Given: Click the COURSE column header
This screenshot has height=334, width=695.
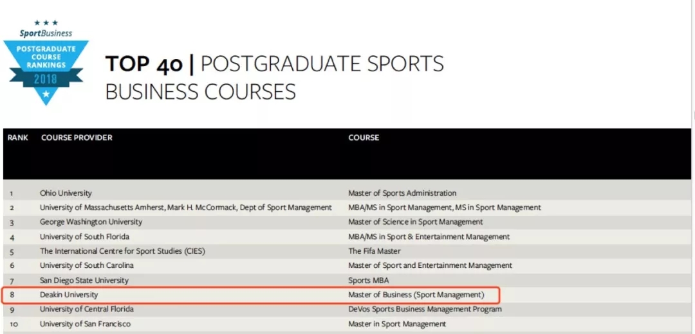Looking at the screenshot, I should [x=364, y=137].
